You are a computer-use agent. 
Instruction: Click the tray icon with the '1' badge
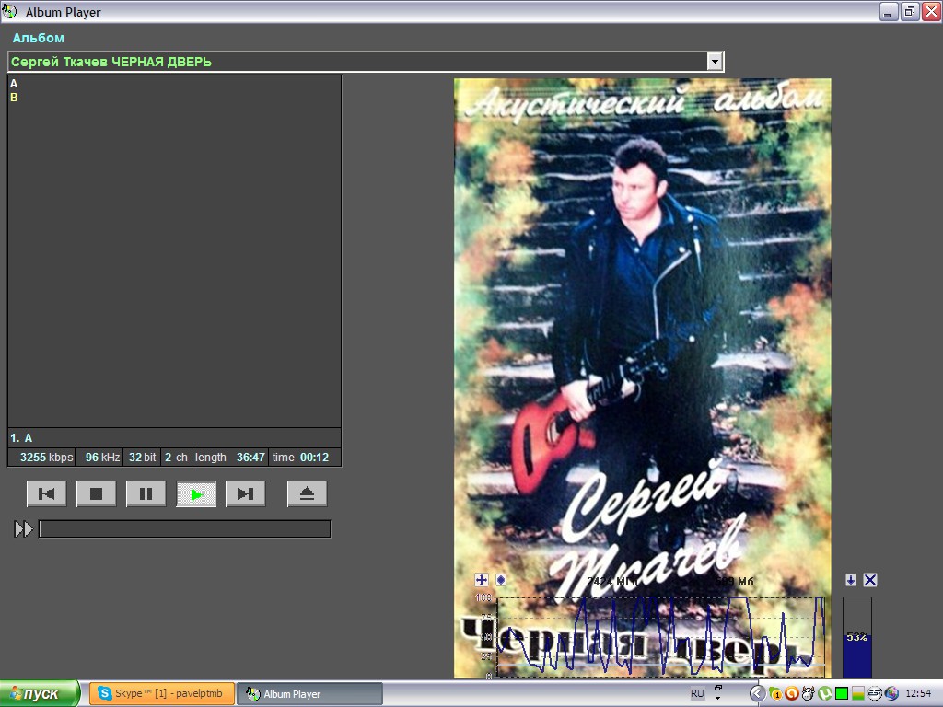775,694
